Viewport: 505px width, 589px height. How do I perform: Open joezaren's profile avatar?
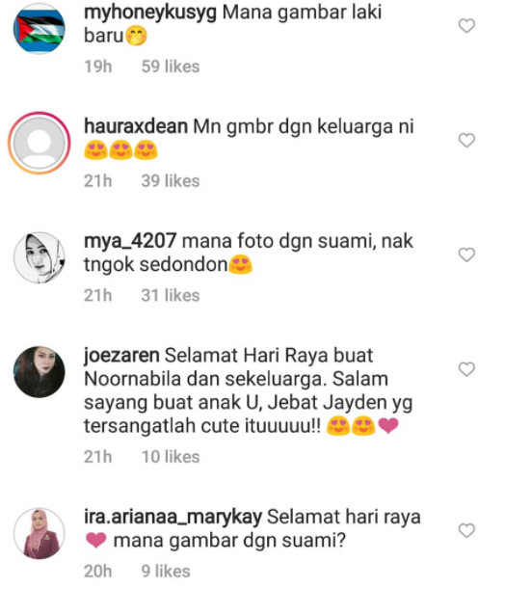tap(40, 372)
